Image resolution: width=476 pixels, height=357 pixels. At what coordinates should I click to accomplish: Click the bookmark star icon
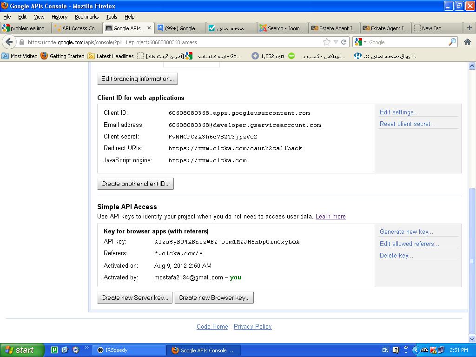pos(327,42)
